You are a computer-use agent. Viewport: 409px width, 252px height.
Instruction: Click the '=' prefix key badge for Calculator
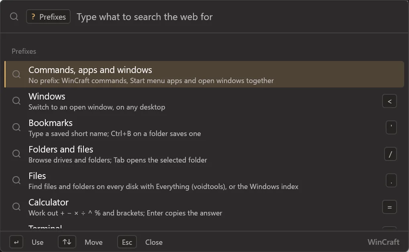tap(389, 207)
